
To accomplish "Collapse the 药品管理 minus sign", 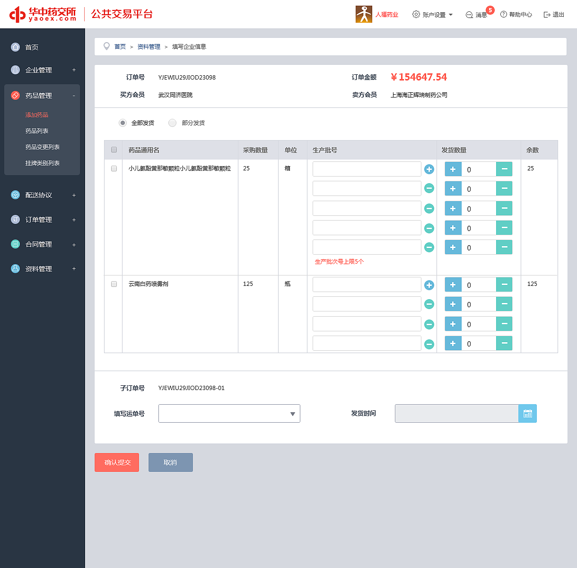I will 74,96.
